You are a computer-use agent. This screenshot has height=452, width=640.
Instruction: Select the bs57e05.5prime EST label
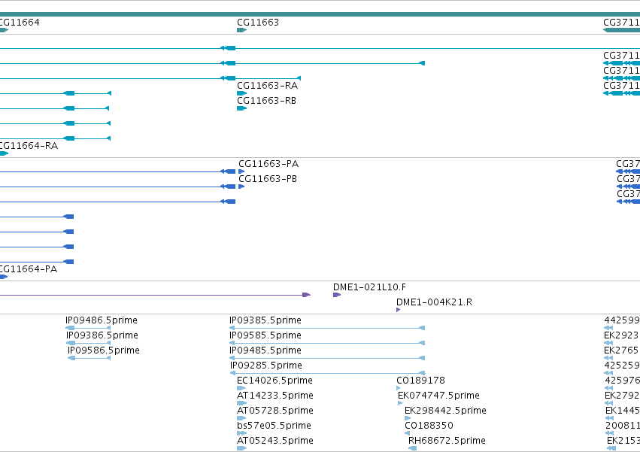(x=274, y=426)
